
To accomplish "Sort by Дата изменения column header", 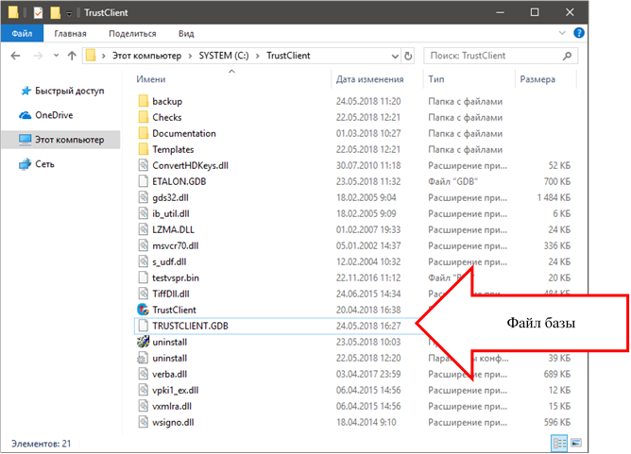I will [x=370, y=79].
